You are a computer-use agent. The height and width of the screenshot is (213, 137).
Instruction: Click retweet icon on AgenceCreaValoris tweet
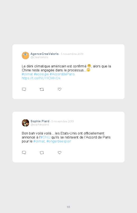(42, 89)
